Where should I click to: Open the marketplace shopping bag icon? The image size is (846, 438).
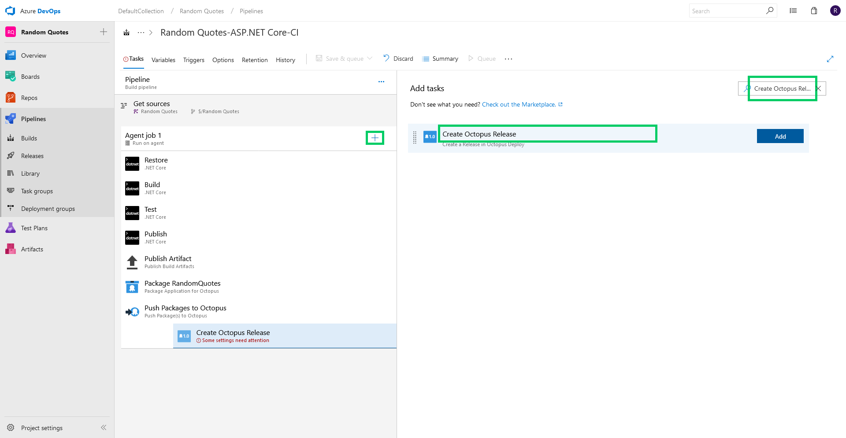814,11
